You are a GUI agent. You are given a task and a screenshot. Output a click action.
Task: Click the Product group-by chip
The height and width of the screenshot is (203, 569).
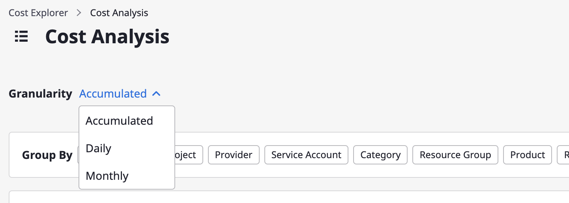coord(528,155)
